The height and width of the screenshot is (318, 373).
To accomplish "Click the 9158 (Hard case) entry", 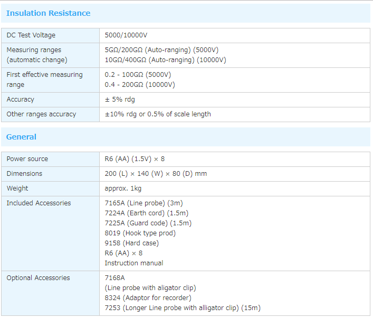I will tap(131, 243).
